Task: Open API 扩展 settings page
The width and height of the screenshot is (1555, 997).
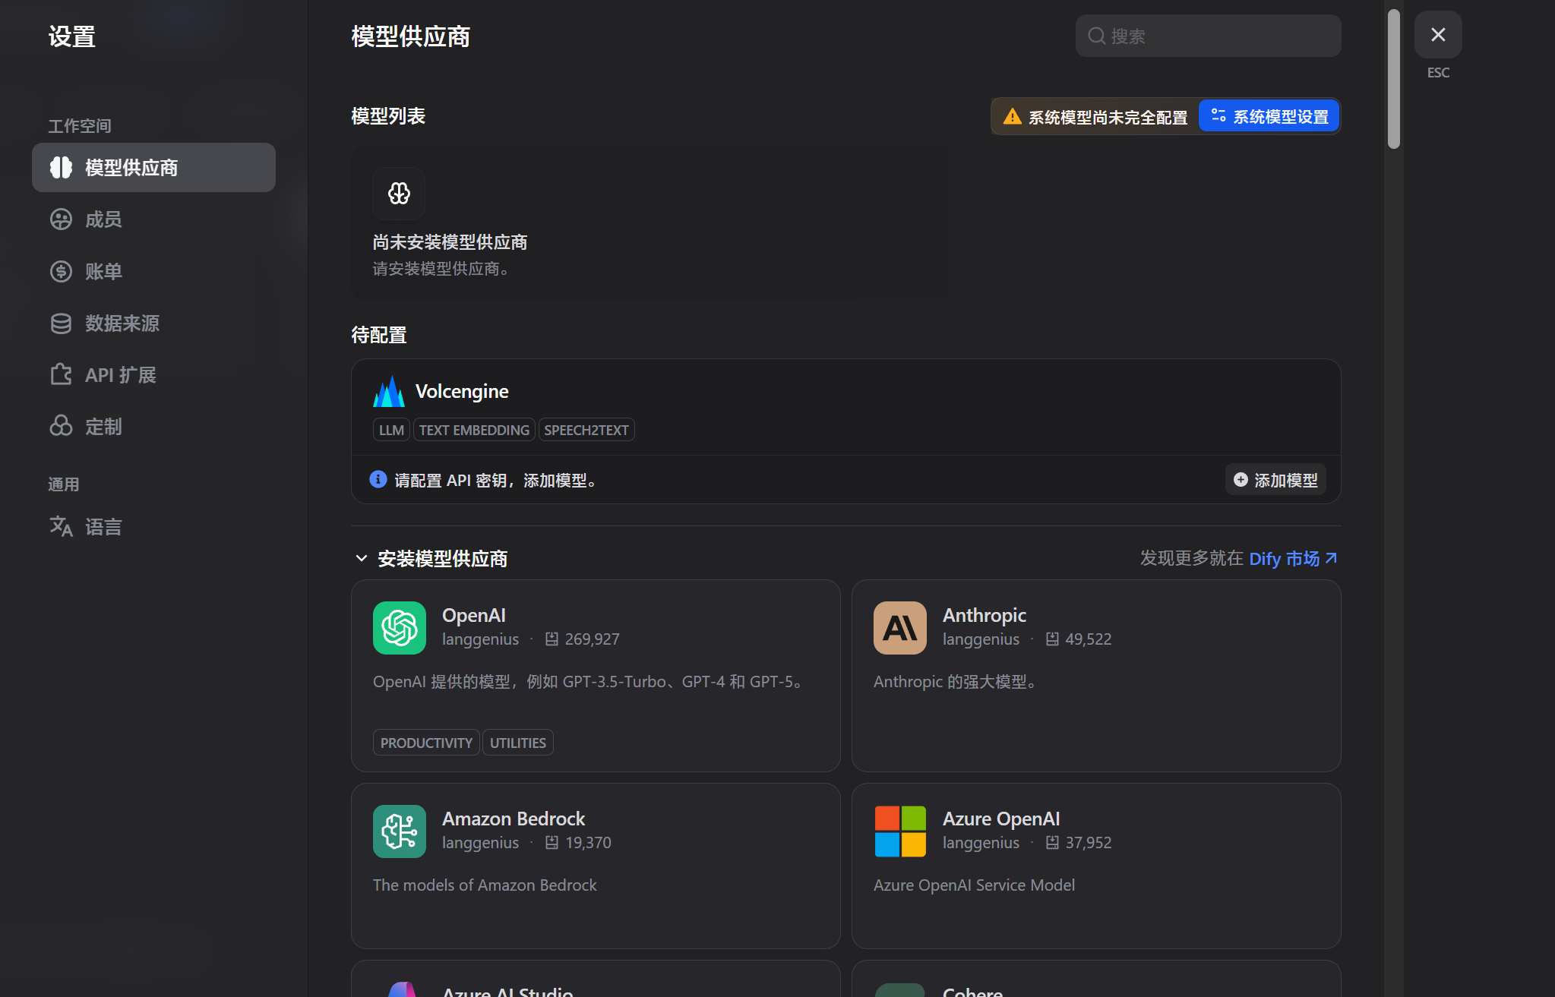Action: 120,374
